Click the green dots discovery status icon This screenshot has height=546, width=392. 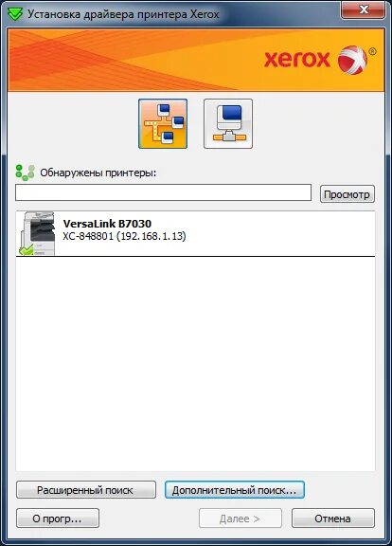click(25, 173)
